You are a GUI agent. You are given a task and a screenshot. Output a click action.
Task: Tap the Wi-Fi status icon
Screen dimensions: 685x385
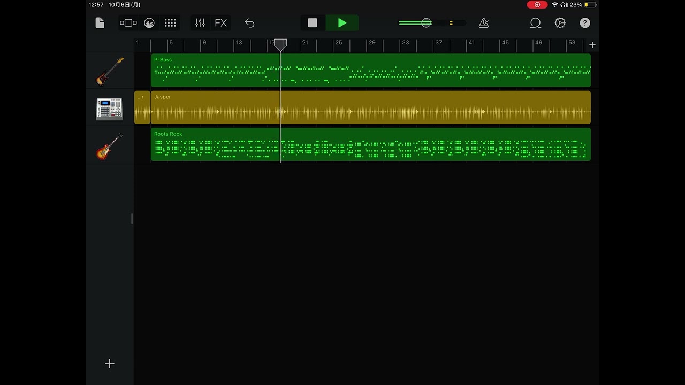coord(555,5)
